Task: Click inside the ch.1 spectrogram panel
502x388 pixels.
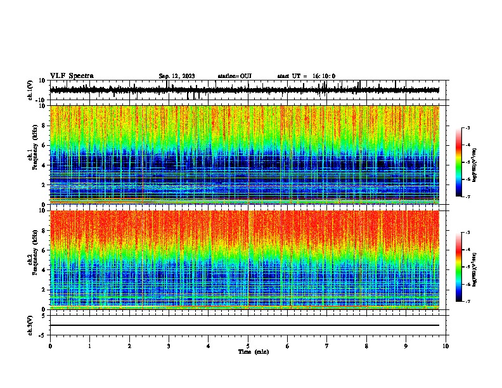Action: (x=245, y=155)
